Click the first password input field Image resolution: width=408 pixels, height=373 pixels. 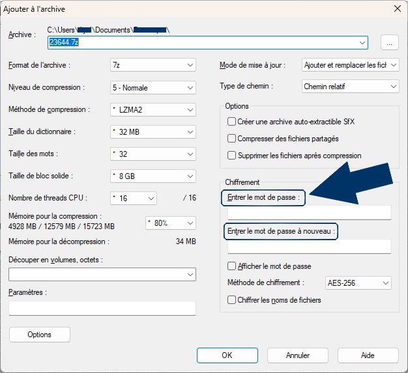tap(310, 213)
